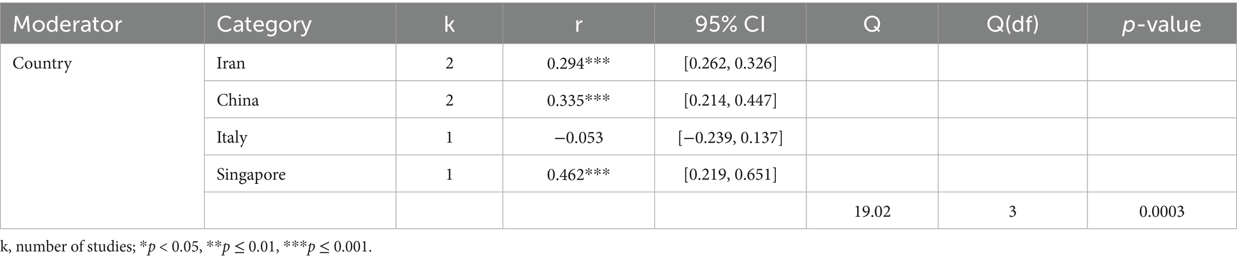The image size is (1237, 261).
Task: Click the Q value 19.02
Action: (x=872, y=211)
